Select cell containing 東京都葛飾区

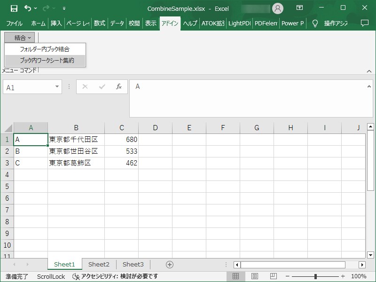pos(76,163)
